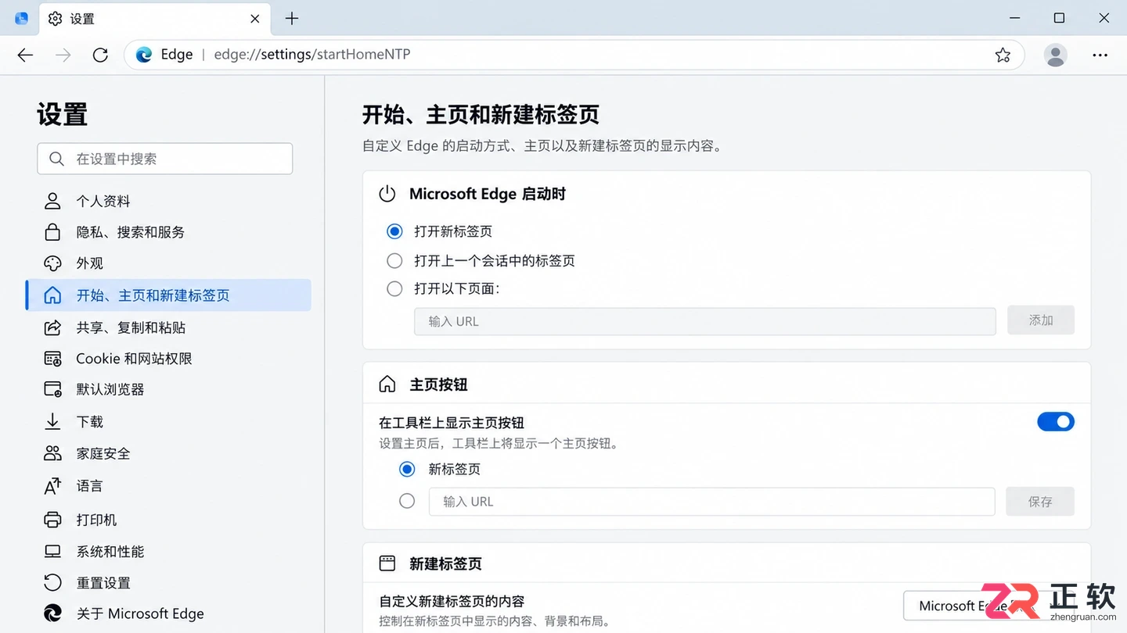Open 外观 settings
Screen dimensions: 1127x633
pos(168,263)
